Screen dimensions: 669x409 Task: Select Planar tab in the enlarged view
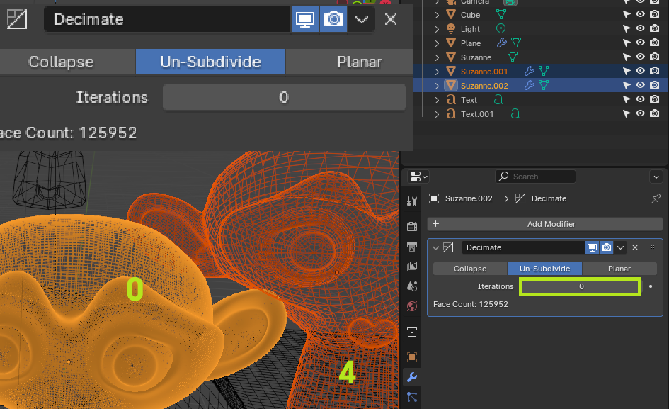[x=350, y=62]
